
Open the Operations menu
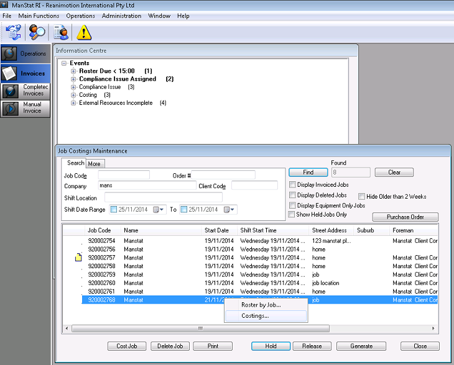80,16
